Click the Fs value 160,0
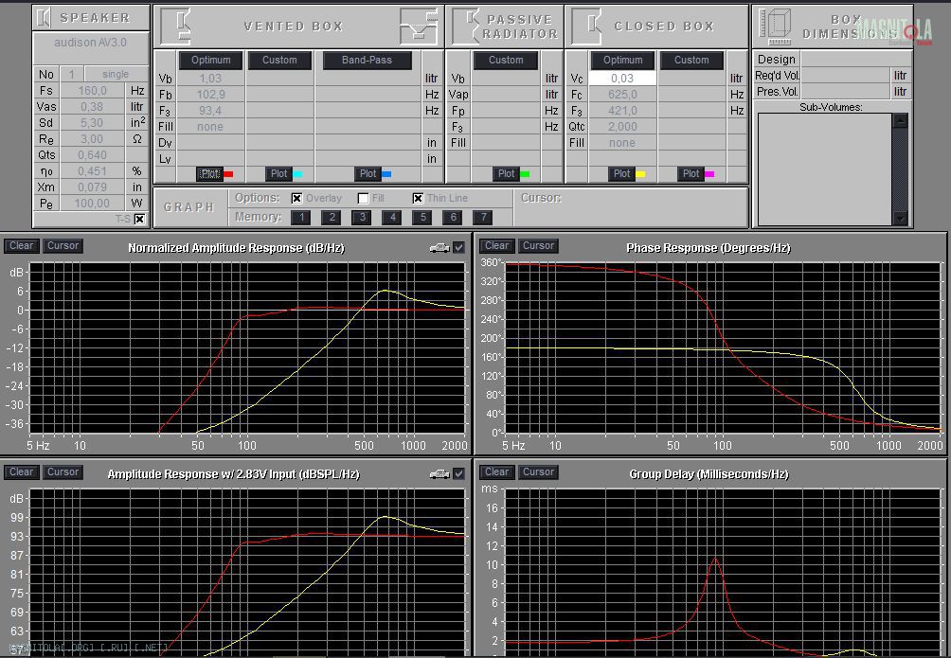 (92, 90)
